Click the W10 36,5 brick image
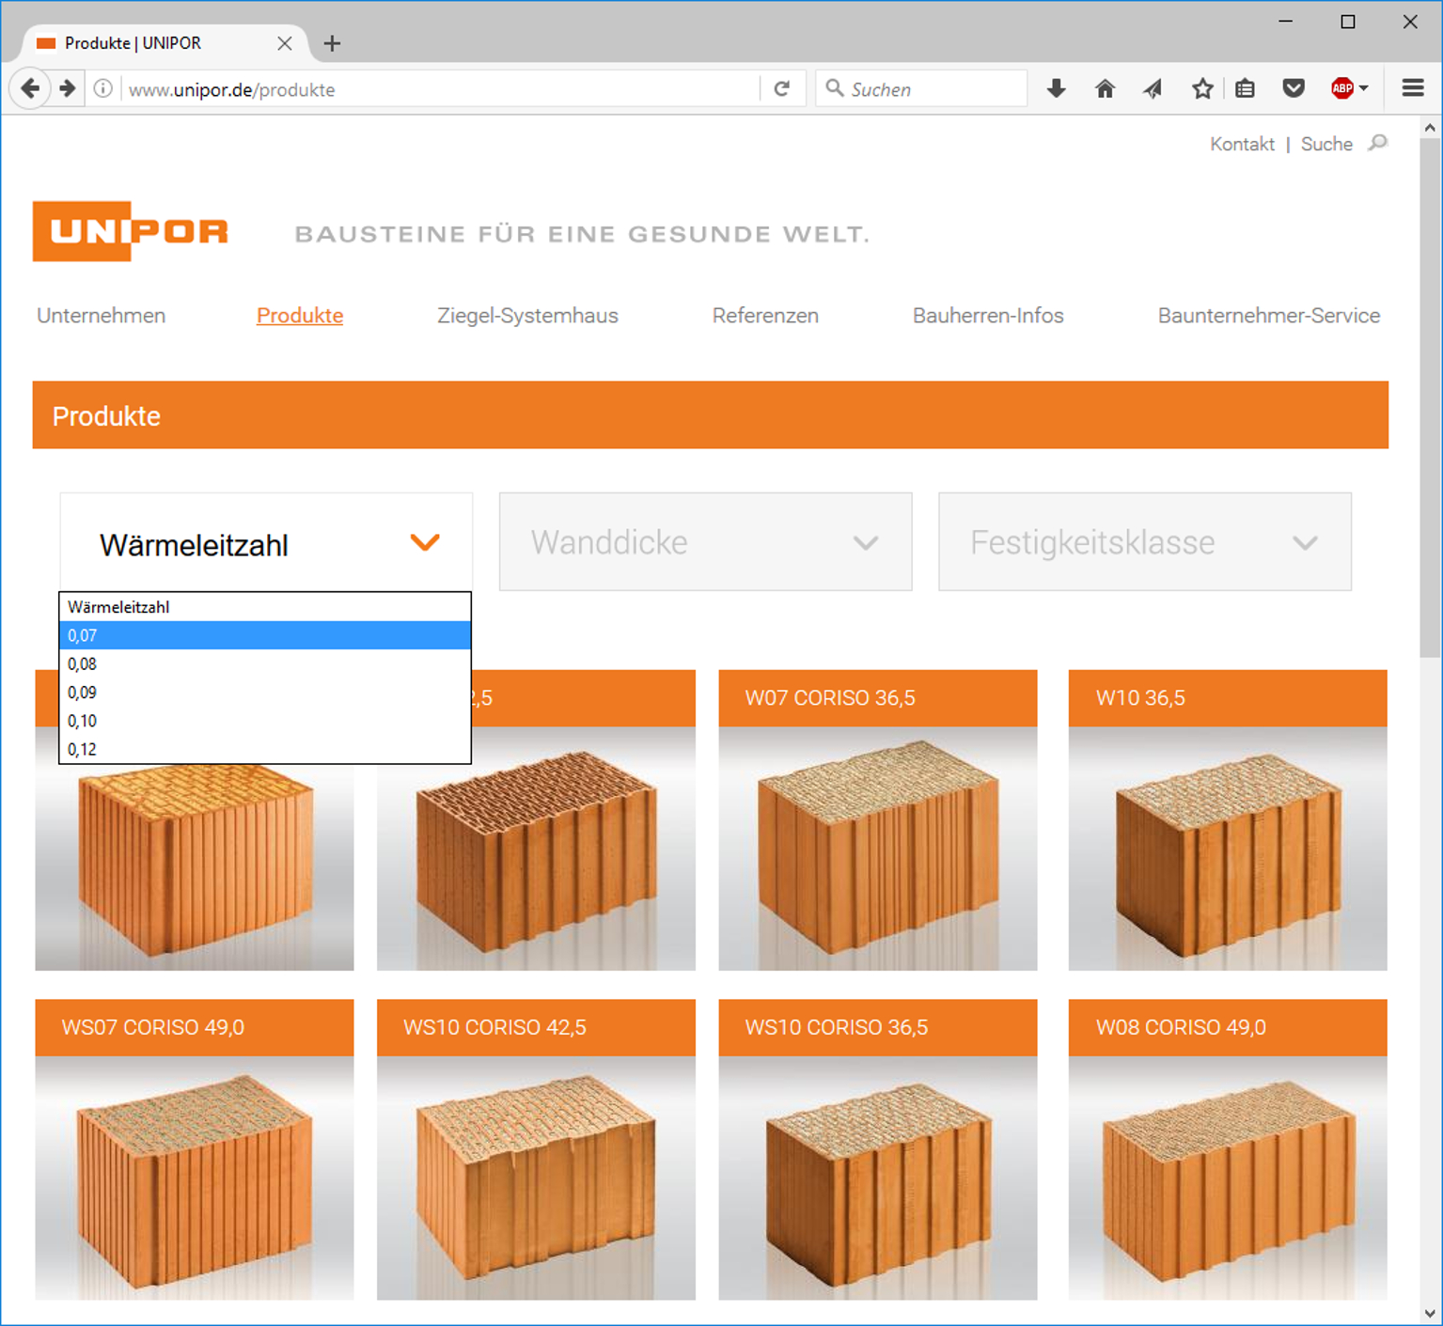Screen dimensions: 1443x1326 coord(1228,848)
